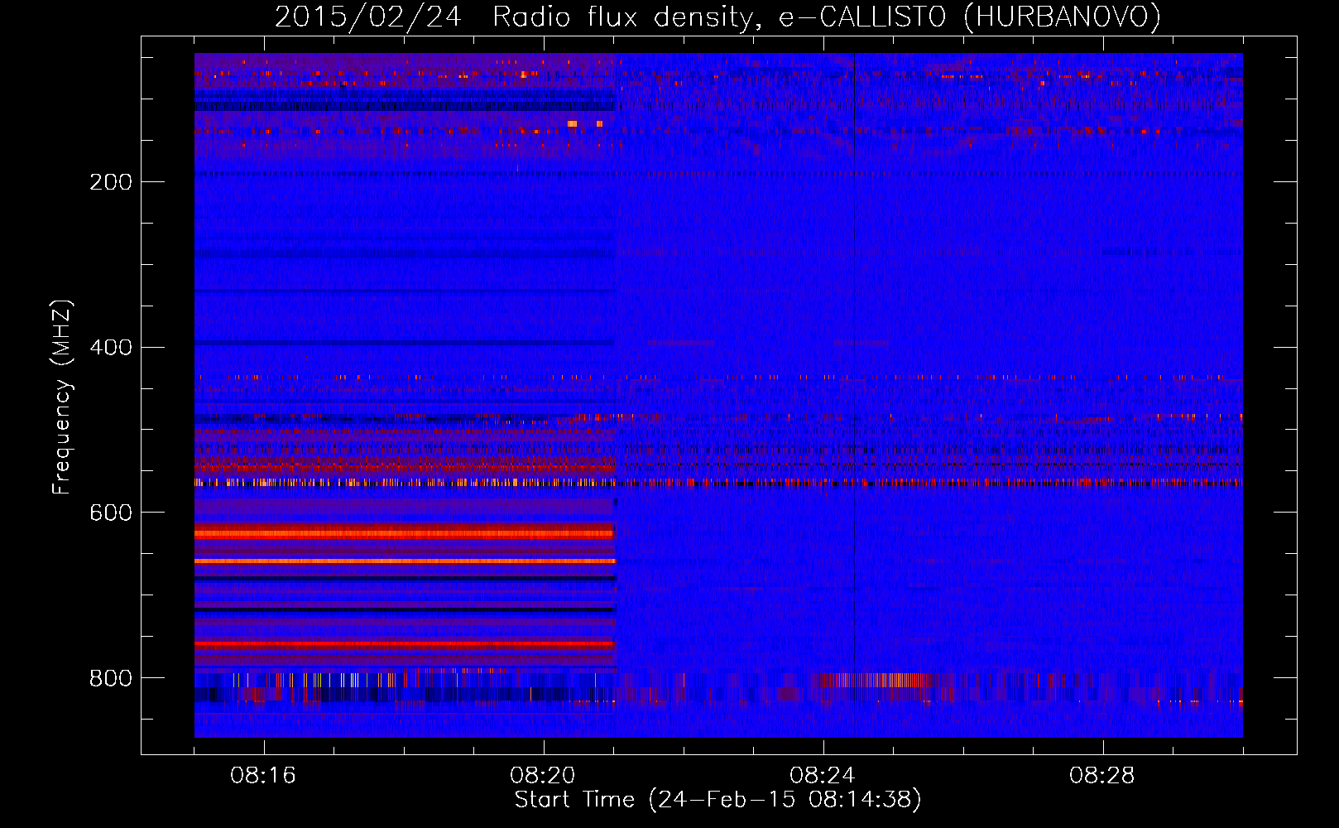Click the 08:24 time tick label
Screen dimensions: 1339x828
[x=823, y=776]
